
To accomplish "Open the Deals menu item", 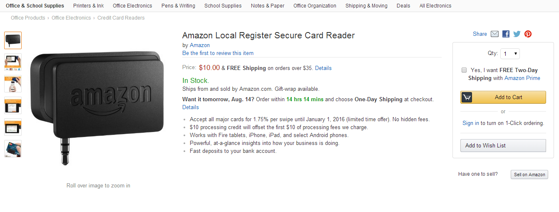I will 403,6.
